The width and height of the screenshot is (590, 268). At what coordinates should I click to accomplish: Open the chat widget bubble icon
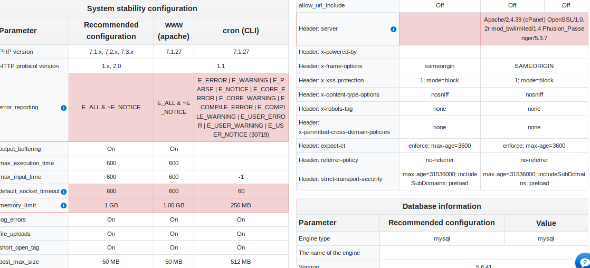pos(584,262)
